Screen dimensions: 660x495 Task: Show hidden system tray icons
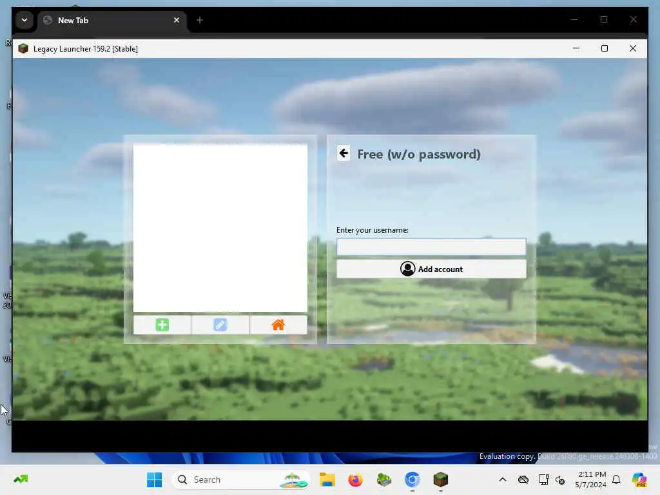[503, 480]
